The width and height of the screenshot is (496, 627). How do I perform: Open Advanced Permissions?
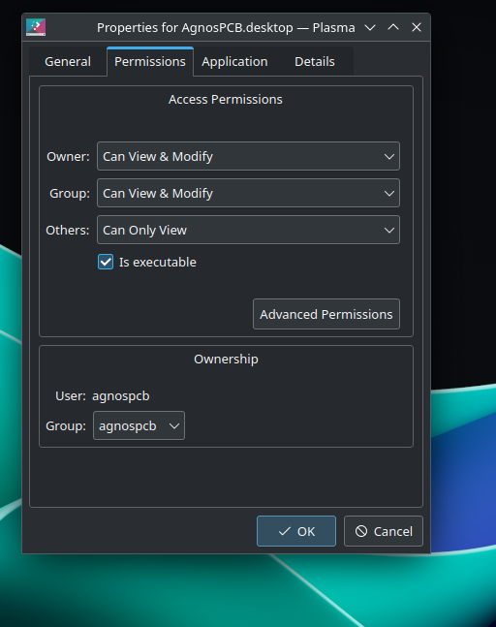[326, 314]
